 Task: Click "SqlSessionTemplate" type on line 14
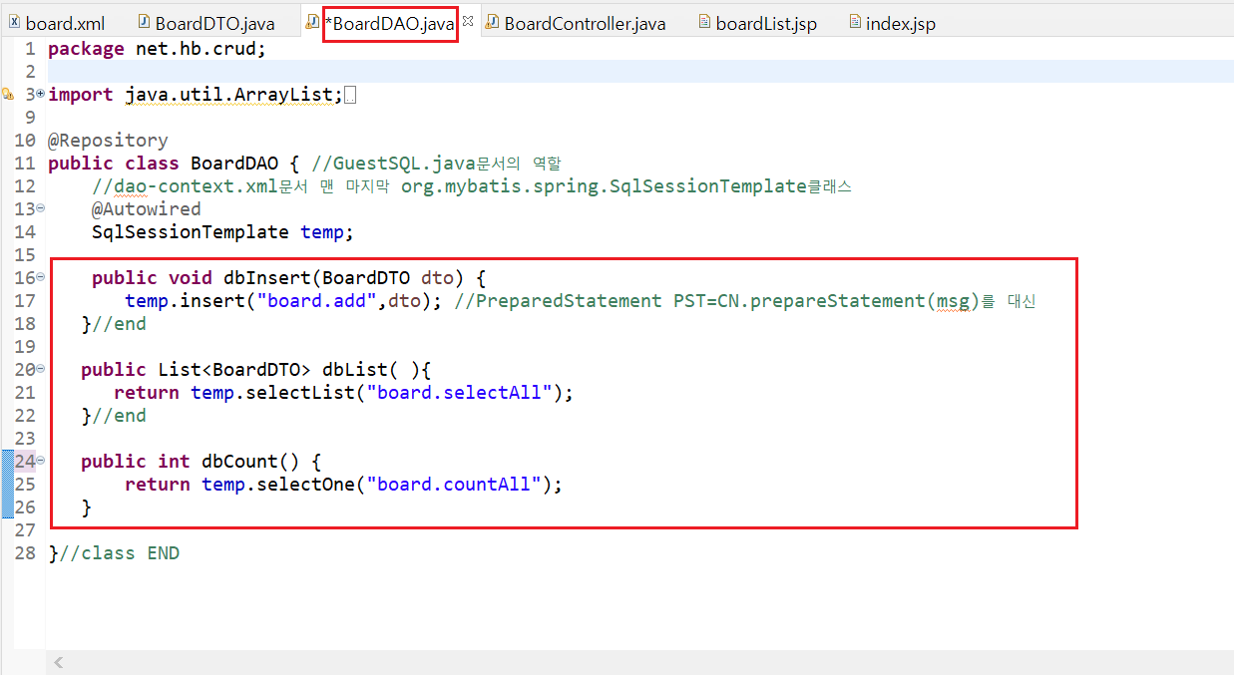coord(191,232)
